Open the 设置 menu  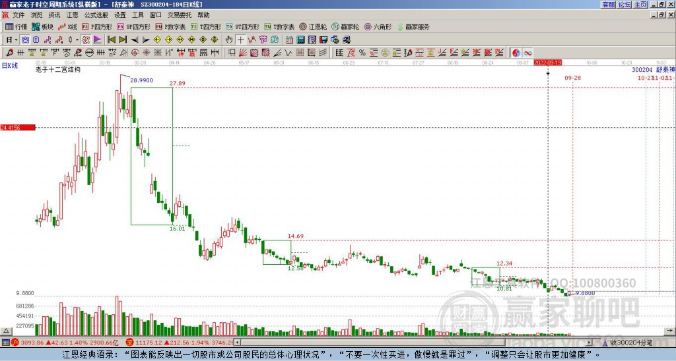click(120, 15)
